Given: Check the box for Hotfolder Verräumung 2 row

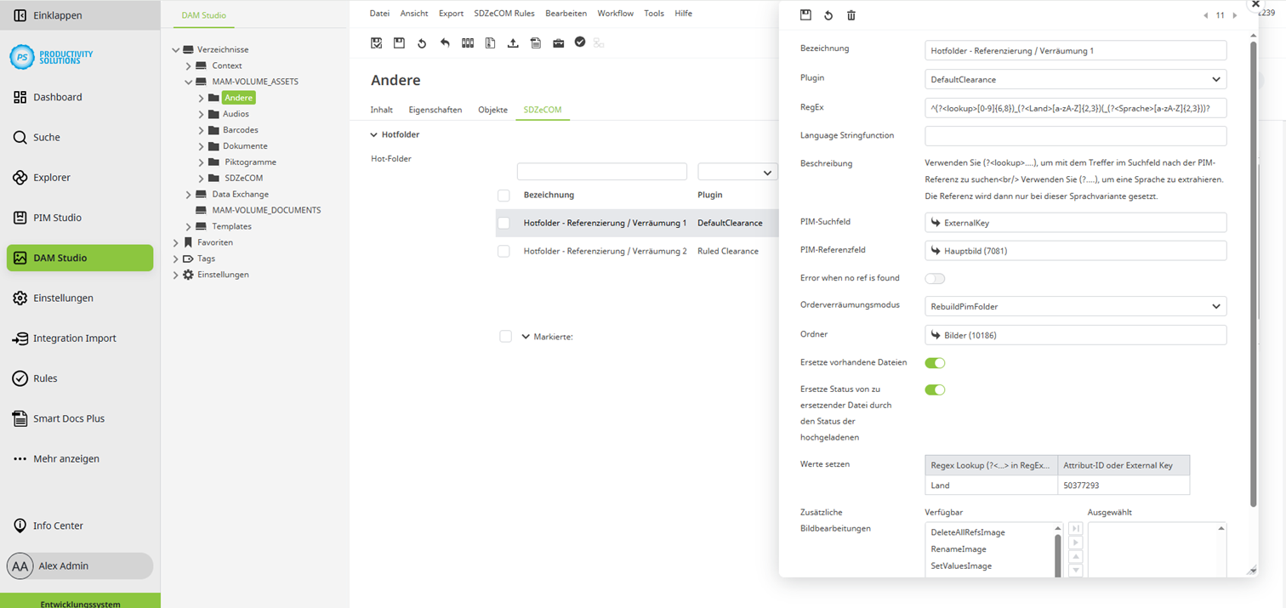Looking at the screenshot, I should pyautogui.click(x=504, y=252).
